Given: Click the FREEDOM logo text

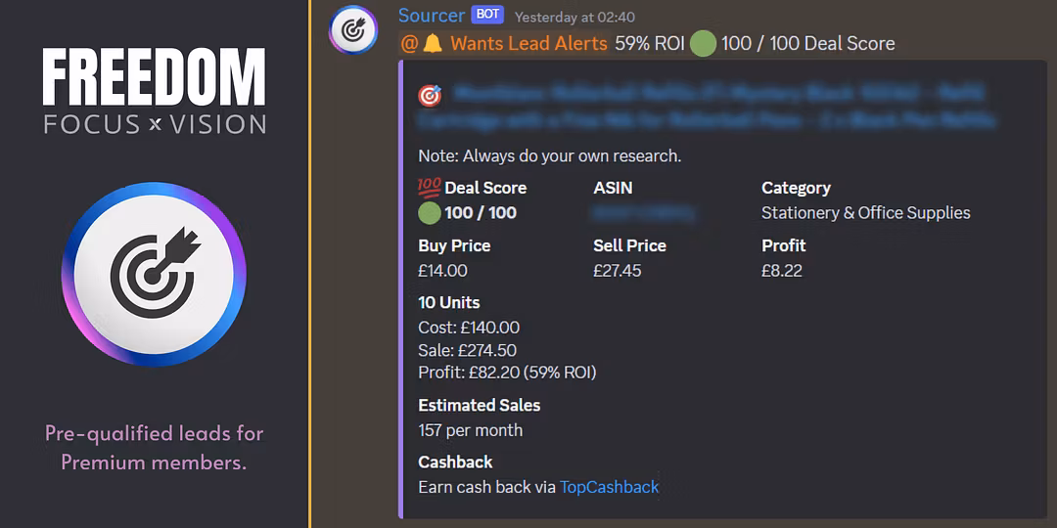Looking at the screenshot, I should click(x=154, y=79).
